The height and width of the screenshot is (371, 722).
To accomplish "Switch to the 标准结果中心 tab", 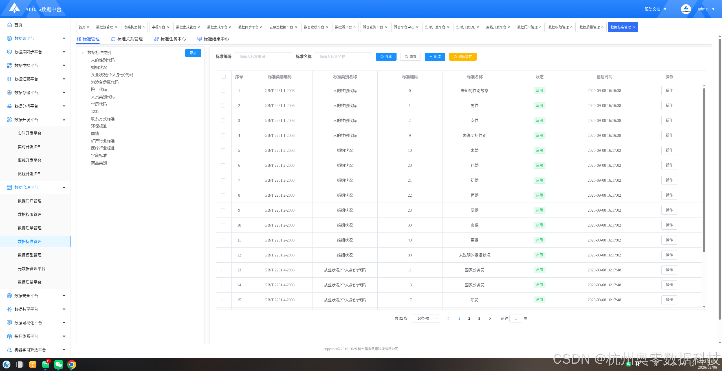I will 213,39.
